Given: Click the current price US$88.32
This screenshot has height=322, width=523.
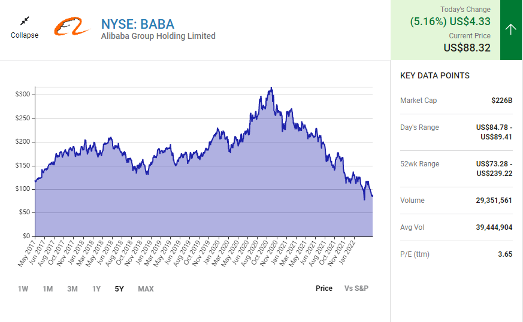Looking at the screenshot, I should click(x=467, y=48).
